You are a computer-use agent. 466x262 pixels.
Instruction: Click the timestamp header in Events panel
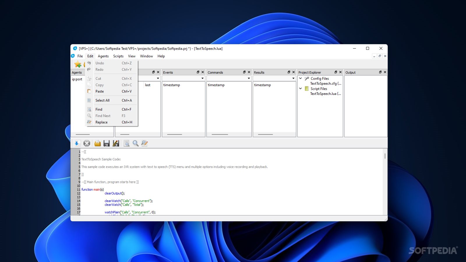click(172, 85)
